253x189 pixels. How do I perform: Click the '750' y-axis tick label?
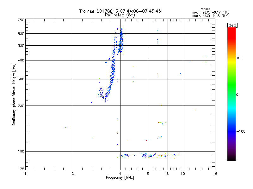tap(21, 20)
